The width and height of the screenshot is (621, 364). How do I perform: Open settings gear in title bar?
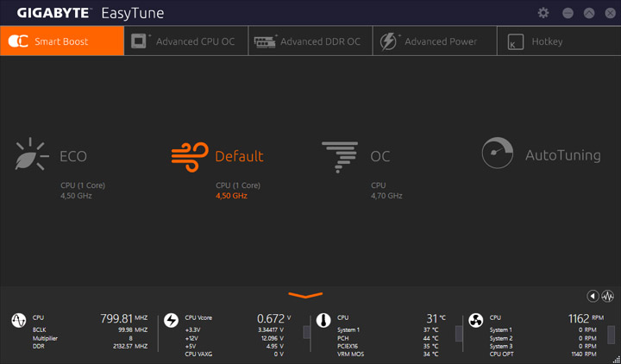543,13
